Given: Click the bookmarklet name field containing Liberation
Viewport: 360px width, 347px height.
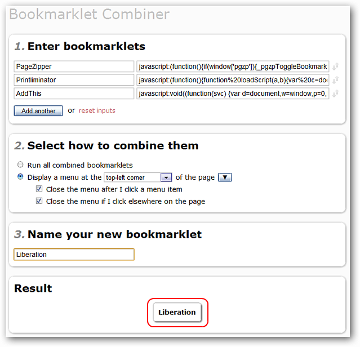Looking at the screenshot, I should pos(74,255).
